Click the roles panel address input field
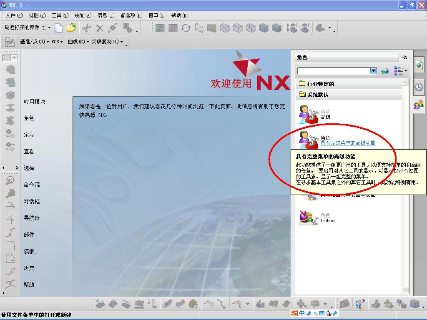427x320 pixels. pyautogui.click(x=334, y=71)
